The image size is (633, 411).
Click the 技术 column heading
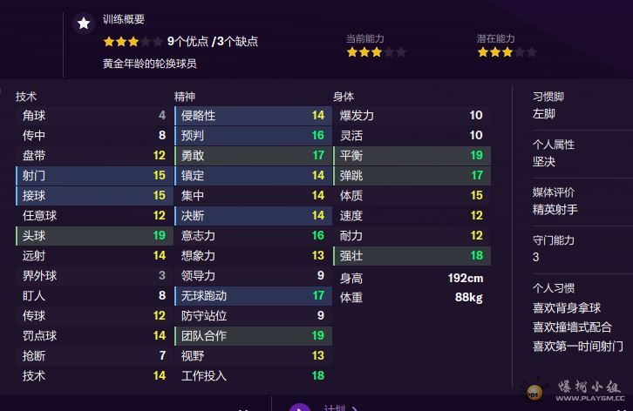[26, 97]
